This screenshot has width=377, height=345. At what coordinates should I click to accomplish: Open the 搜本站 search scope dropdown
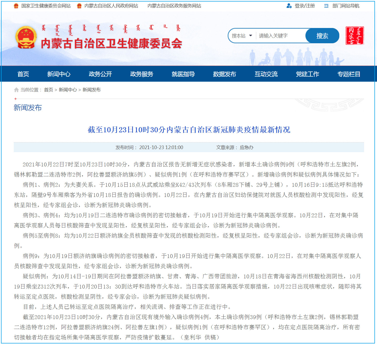pos(242,36)
